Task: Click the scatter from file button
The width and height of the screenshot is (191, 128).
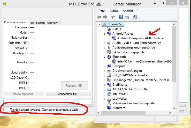Action: (68, 94)
